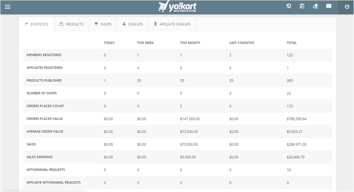Click the orders placed count total 133

pyautogui.click(x=290, y=106)
